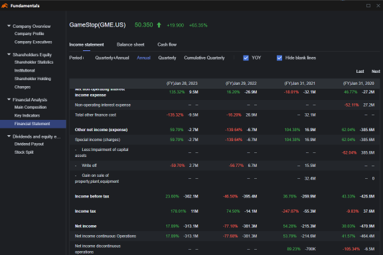
Task: Click the Fundamentals app logo icon
Action: coord(5,5)
